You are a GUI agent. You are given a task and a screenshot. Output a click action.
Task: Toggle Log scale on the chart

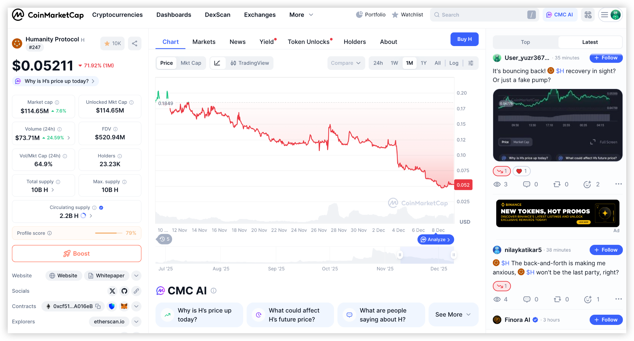click(x=454, y=63)
